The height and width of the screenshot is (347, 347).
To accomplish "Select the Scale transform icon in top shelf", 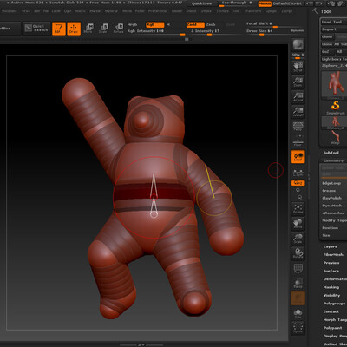I will [103, 29].
